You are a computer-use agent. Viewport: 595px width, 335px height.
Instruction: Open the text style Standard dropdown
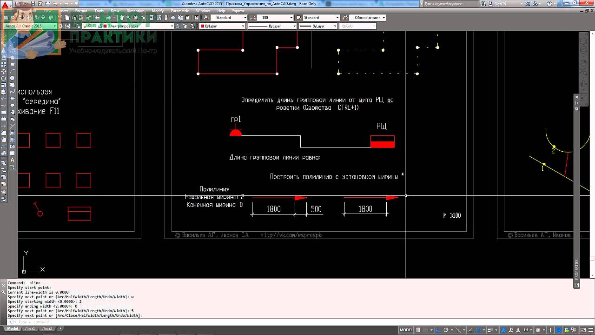(229, 18)
